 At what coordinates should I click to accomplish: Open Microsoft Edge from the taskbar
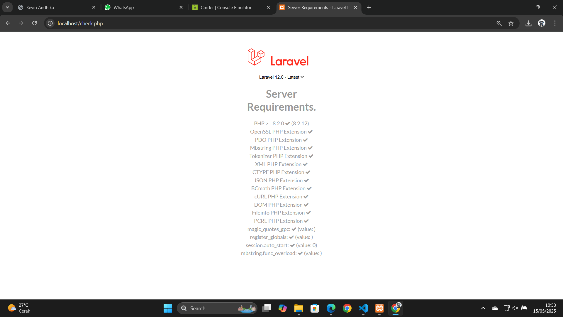tap(331, 308)
